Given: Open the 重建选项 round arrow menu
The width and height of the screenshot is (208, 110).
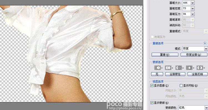Looking at the screenshot, I should [205, 43].
